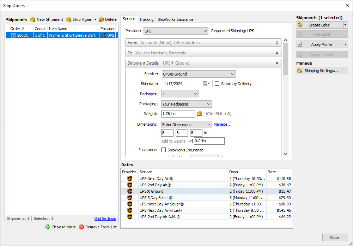Viewport: 353px width, 246px height.
Task: Click the Delete shipment icon
Action: [101, 20]
